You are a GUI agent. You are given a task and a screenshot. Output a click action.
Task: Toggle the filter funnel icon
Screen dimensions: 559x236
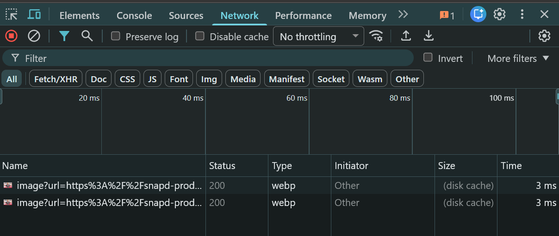pos(64,36)
